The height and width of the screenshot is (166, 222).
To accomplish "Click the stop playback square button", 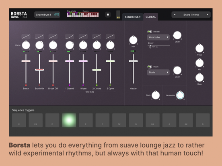I will coord(108,14).
